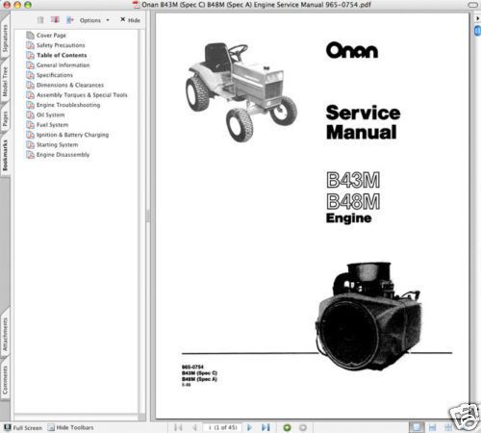Open Assembly Torques & Special Tools bookmark
Image resolution: width=481 pixels, height=433 pixels.
pos(82,95)
